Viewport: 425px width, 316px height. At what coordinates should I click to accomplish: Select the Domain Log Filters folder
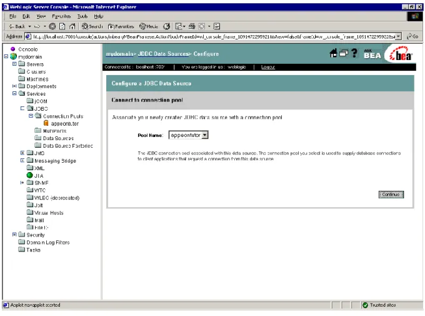pos(48,242)
